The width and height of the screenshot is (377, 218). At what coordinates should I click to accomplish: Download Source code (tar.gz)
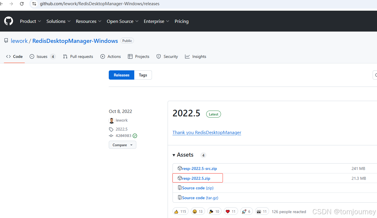(200, 198)
